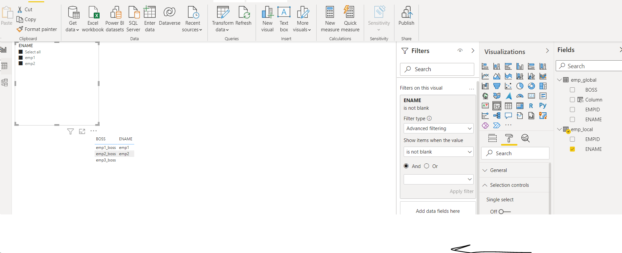
Task: Create a New measure
Action: (330, 19)
